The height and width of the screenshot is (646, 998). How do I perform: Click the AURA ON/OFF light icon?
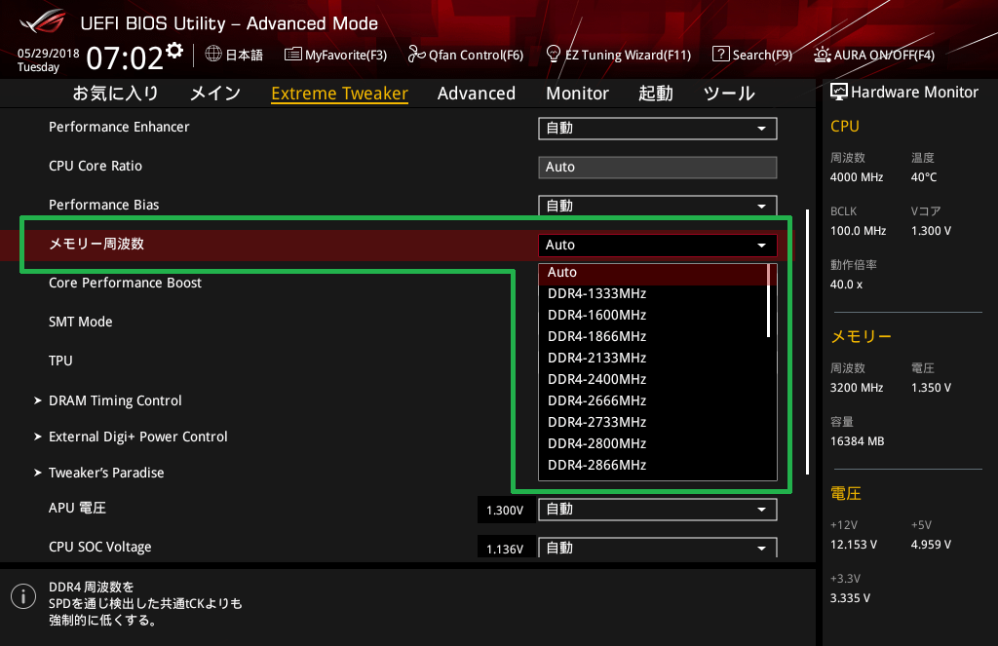tap(822, 55)
